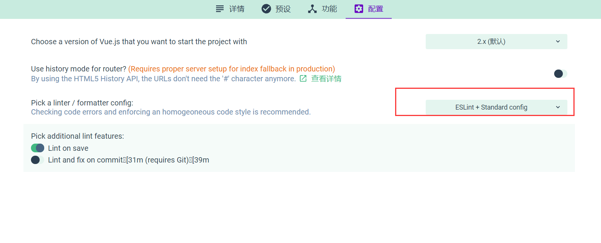
Task: Click the person icon on 功能 tab
Action: tap(312, 8)
